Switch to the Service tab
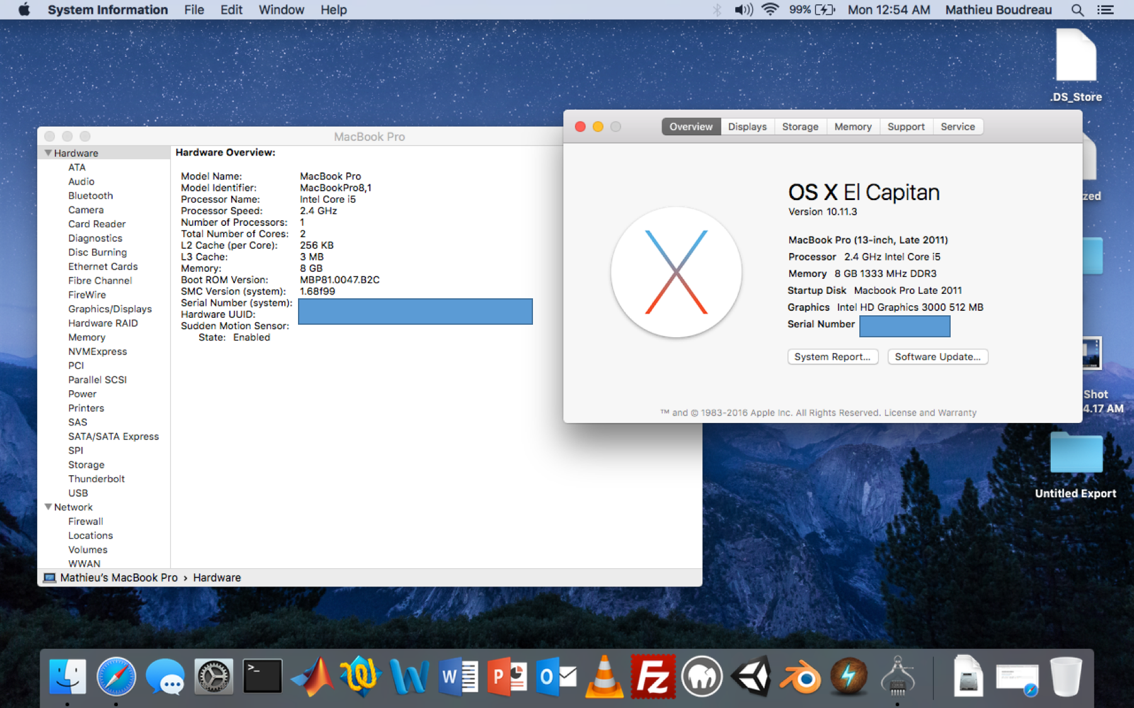The width and height of the screenshot is (1134, 708). (958, 126)
